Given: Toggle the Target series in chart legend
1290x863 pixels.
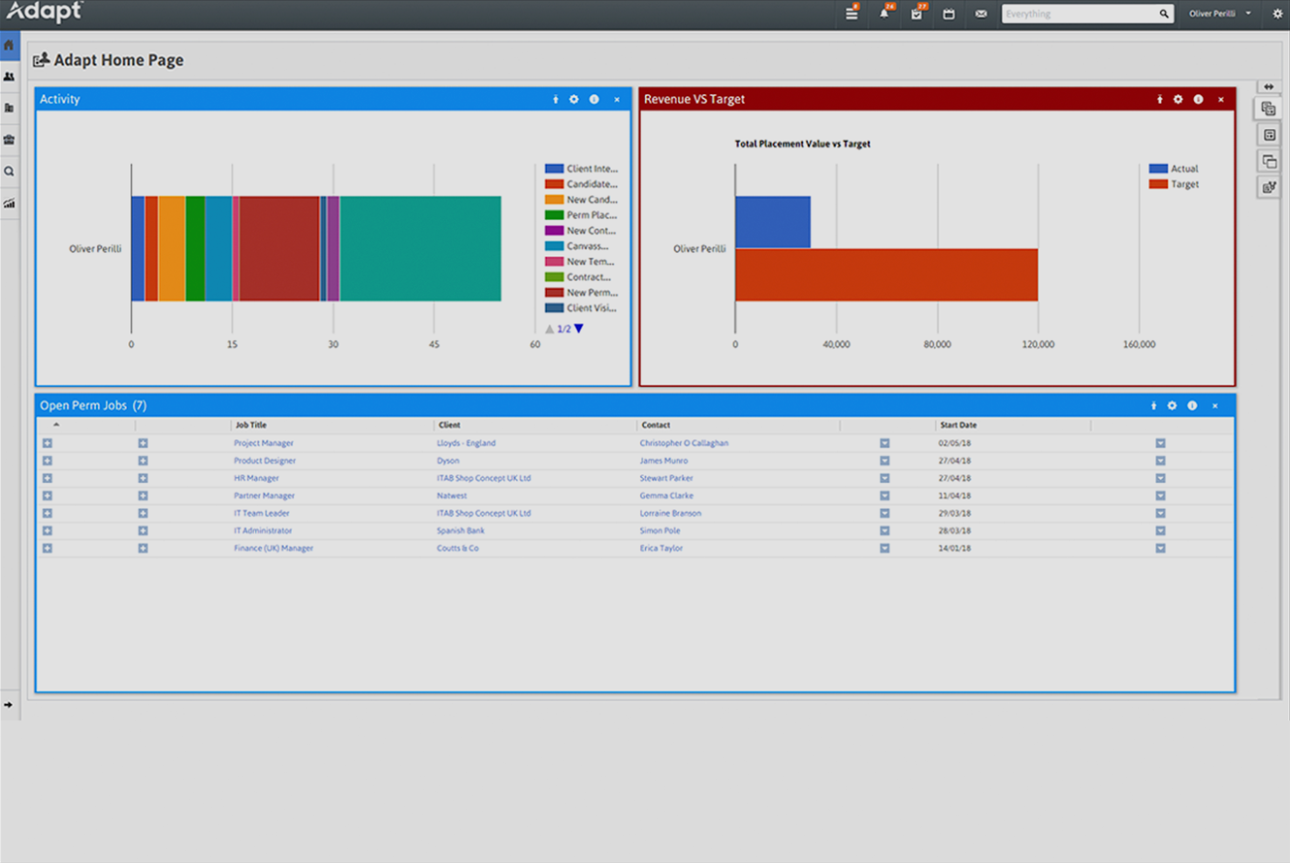Looking at the screenshot, I should (1174, 184).
